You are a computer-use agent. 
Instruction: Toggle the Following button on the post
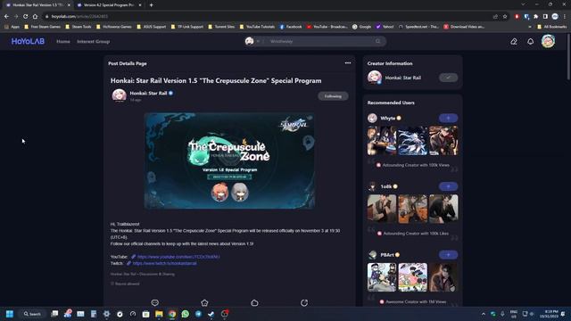tap(333, 96)
